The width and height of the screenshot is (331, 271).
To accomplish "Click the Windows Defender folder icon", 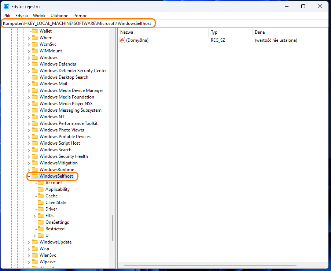I will coord(34,64).
